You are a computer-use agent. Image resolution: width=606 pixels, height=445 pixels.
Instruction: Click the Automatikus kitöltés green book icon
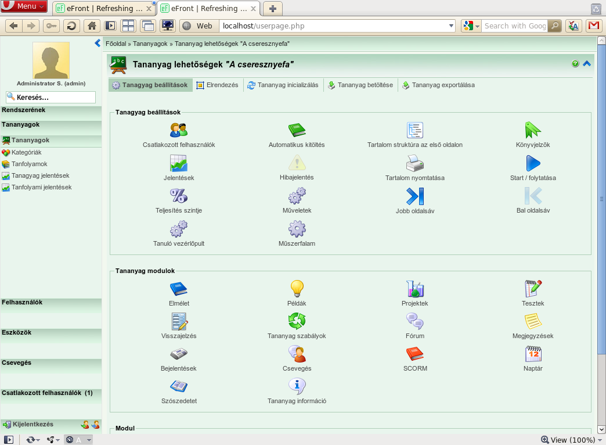(x=297, y=130)
